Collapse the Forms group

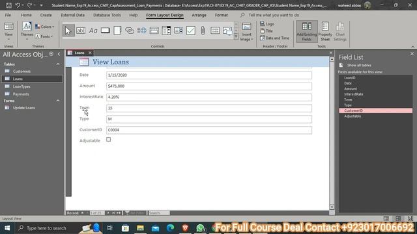pos(58,101)
